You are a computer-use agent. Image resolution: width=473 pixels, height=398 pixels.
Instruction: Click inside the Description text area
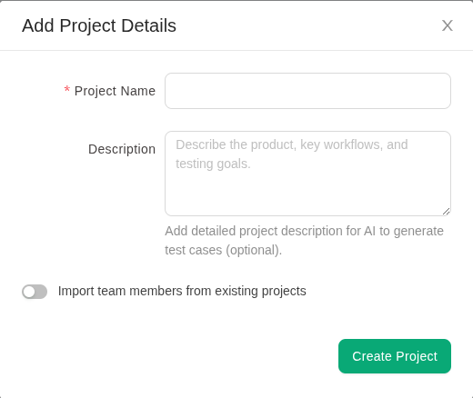pos(307,174)
